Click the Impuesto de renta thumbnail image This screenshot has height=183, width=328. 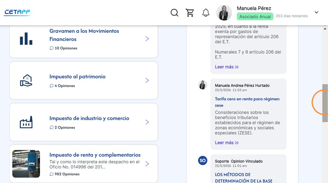pos(26,164)
